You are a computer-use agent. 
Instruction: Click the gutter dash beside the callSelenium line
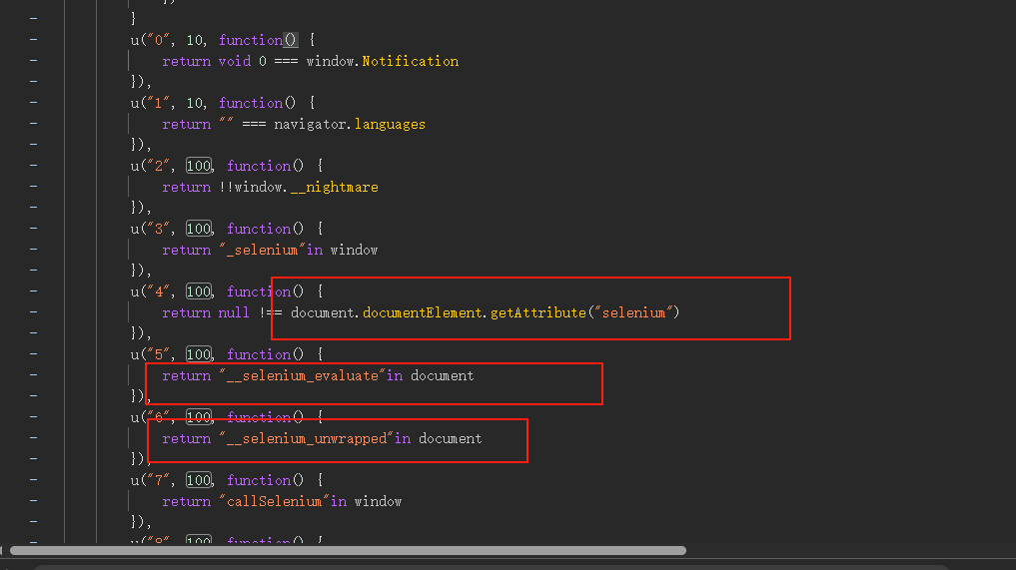tap(34, 501)
